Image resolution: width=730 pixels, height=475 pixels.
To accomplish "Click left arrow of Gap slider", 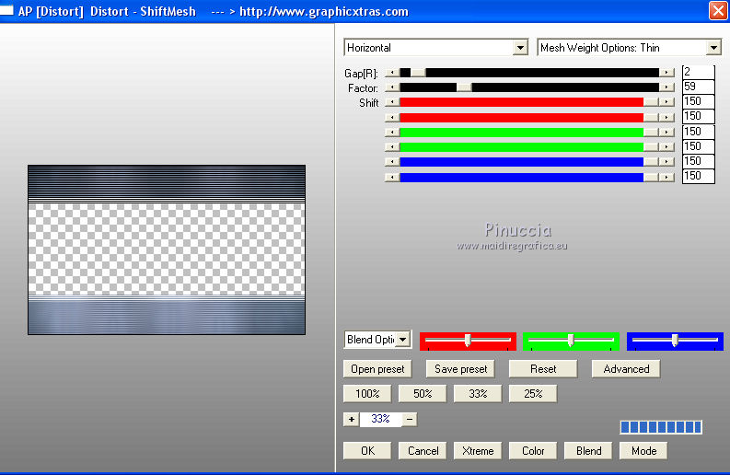I will [392, 72].
